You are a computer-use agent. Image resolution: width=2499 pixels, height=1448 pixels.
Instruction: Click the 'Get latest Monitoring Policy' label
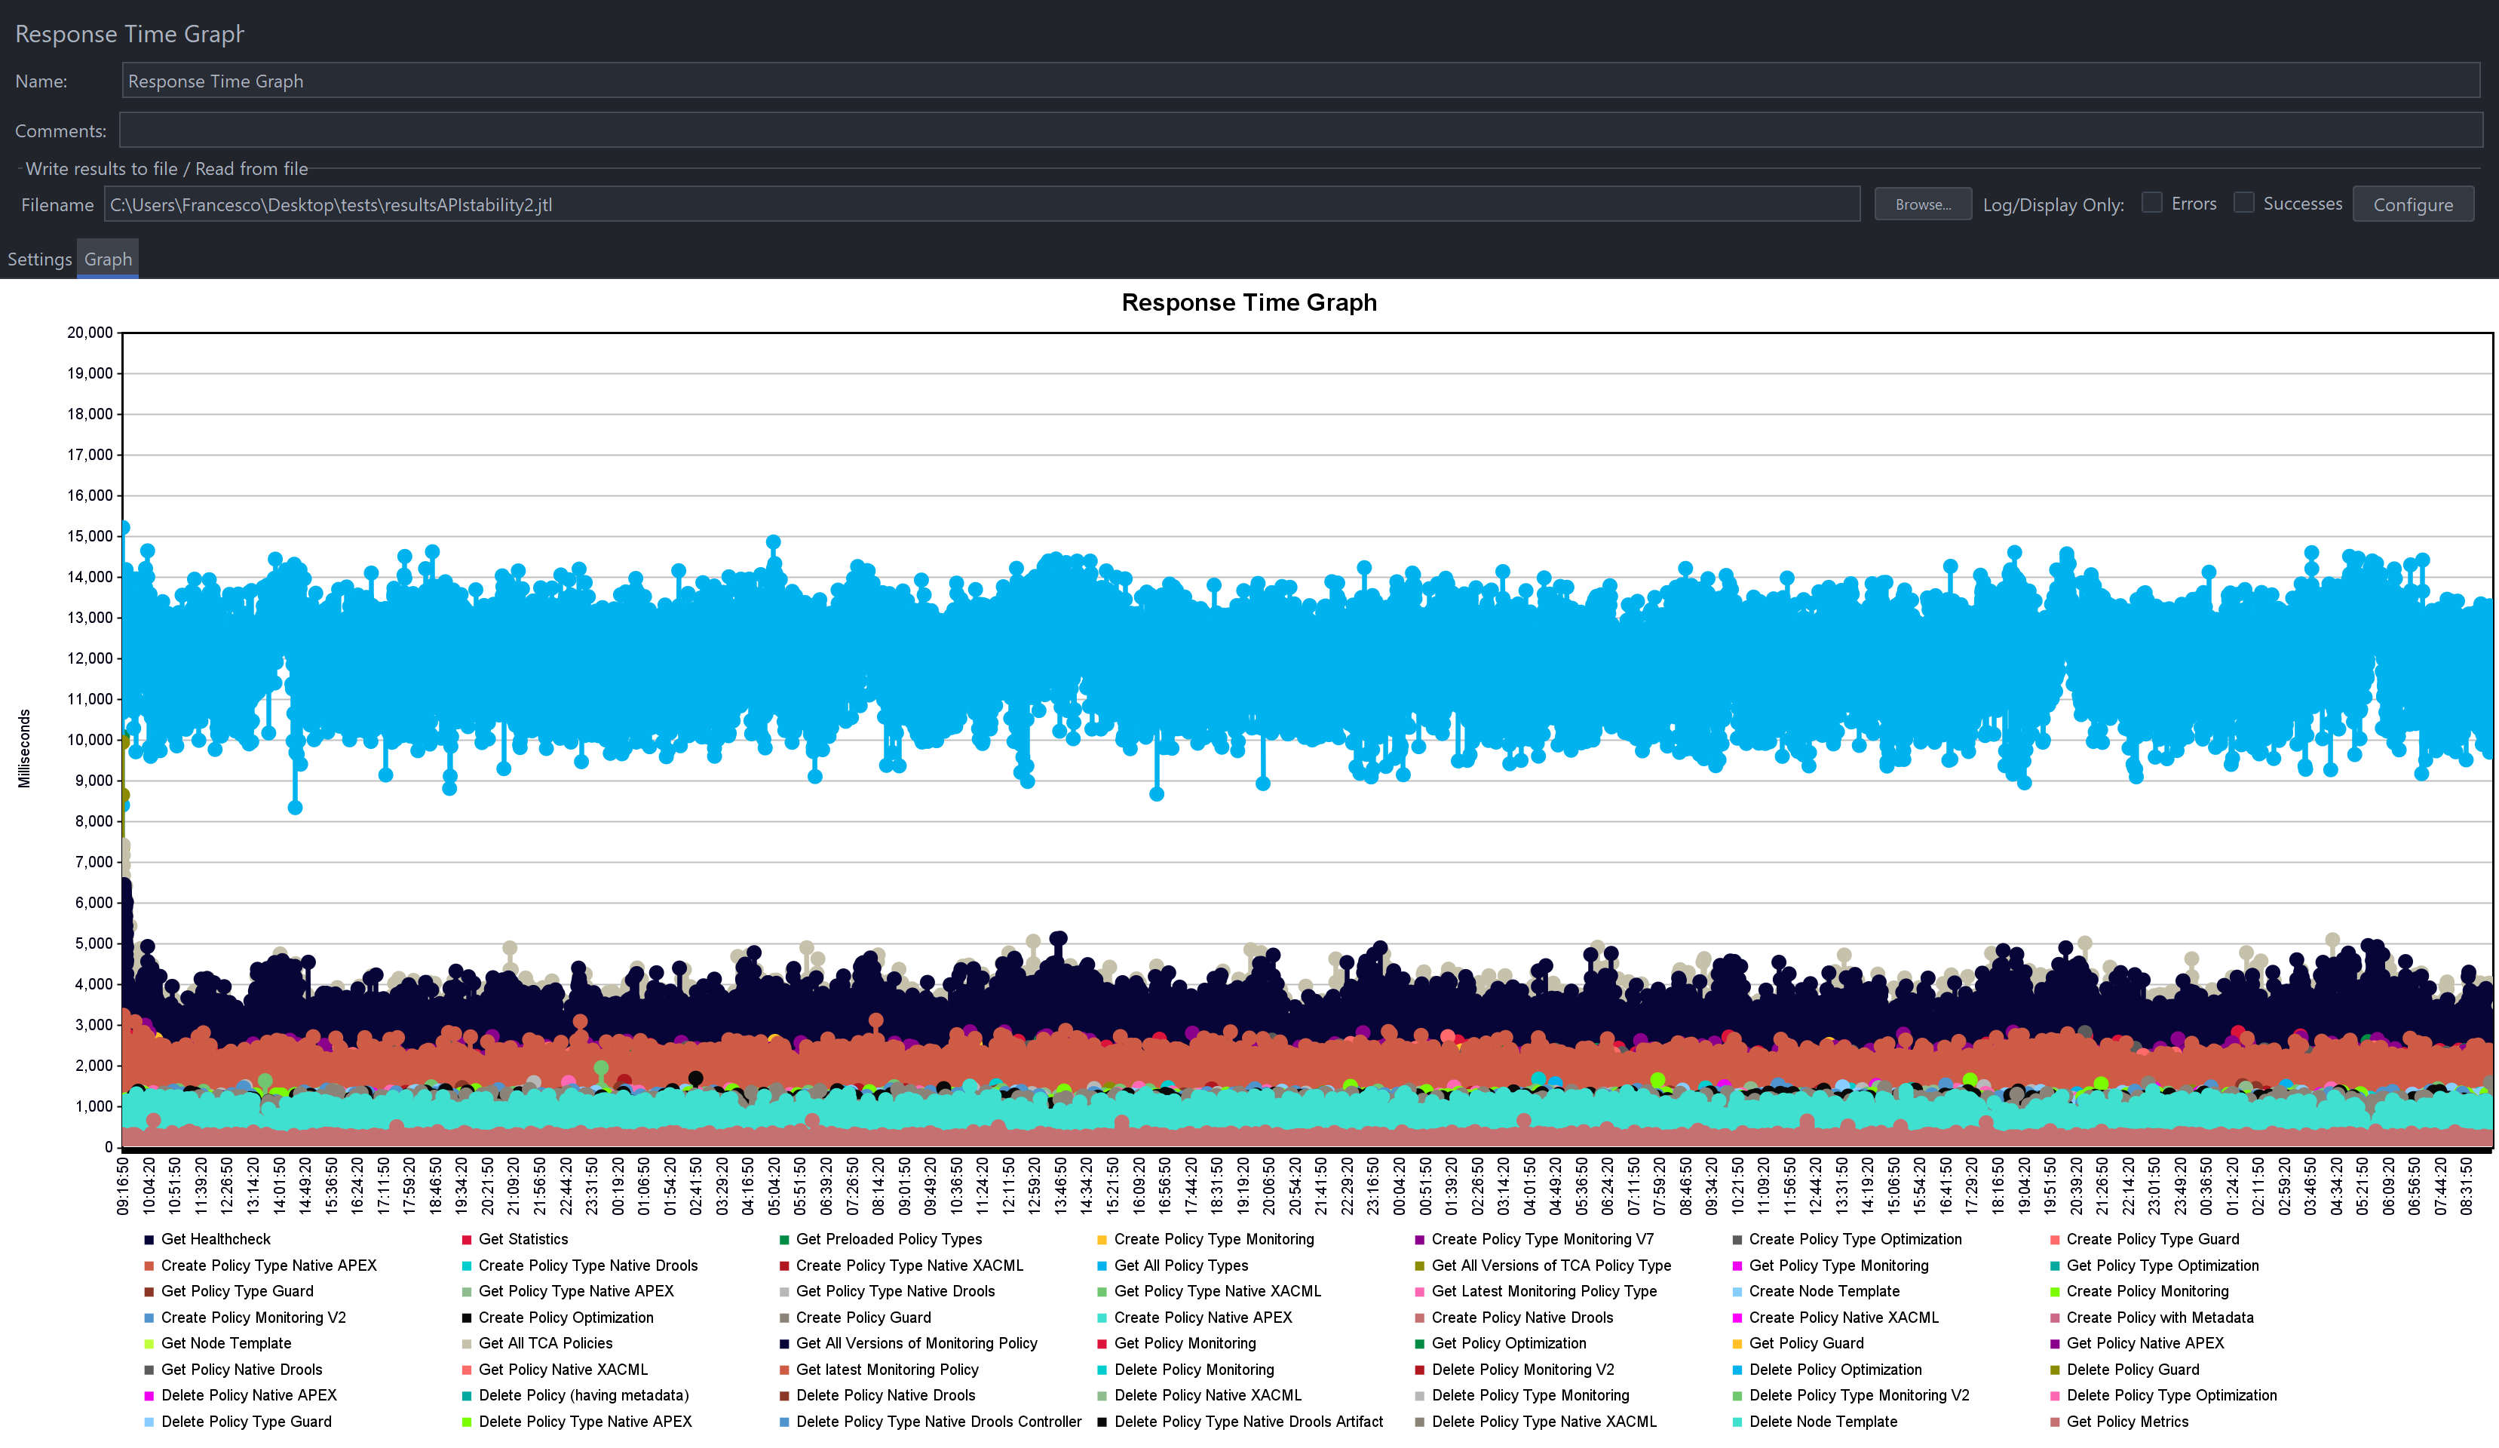888,1370
